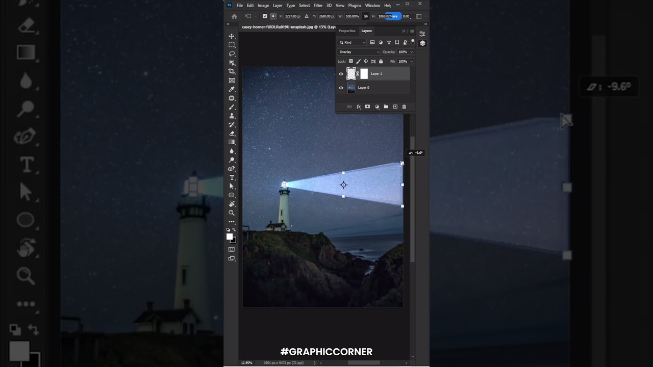Open the Kind filter dropdown

click(x=353, y=42)
